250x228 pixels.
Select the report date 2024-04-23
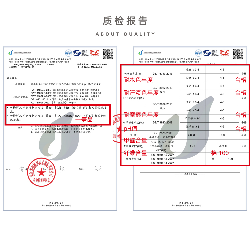pyautogui.click(x=96, y=67)
